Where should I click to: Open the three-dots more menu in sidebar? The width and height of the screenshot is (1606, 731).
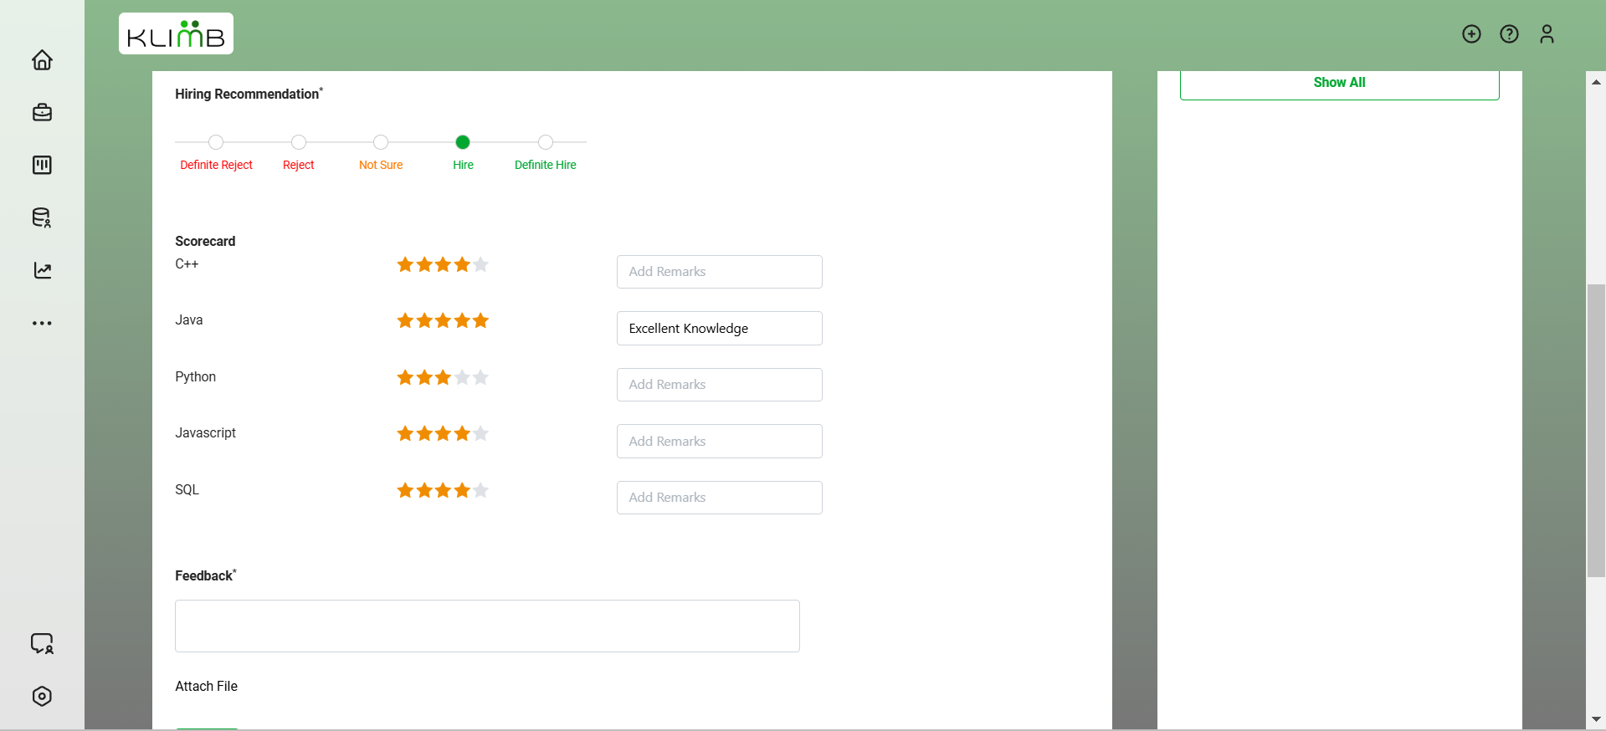tap(42, 323)
